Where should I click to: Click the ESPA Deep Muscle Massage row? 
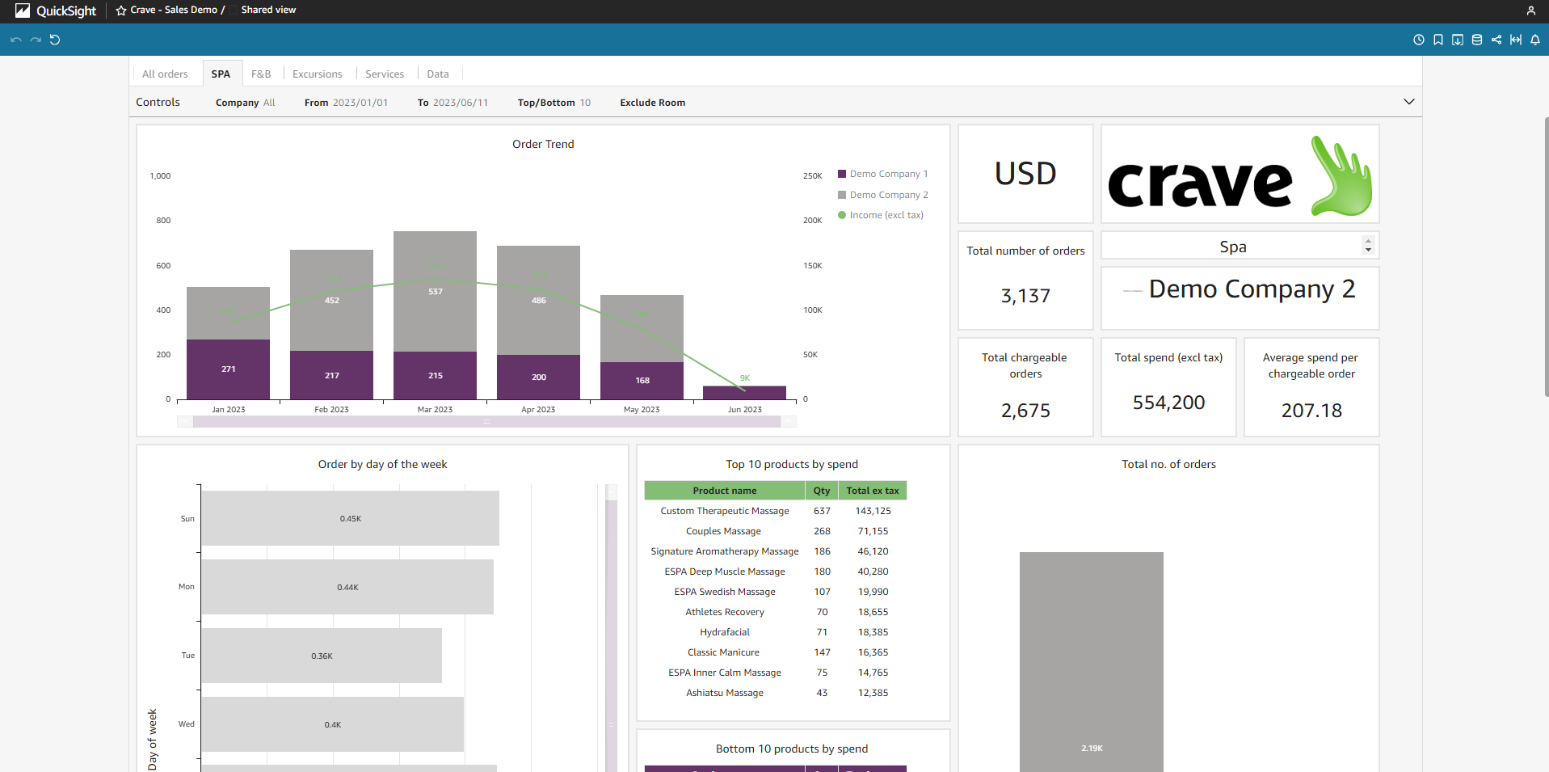(776, 572)
